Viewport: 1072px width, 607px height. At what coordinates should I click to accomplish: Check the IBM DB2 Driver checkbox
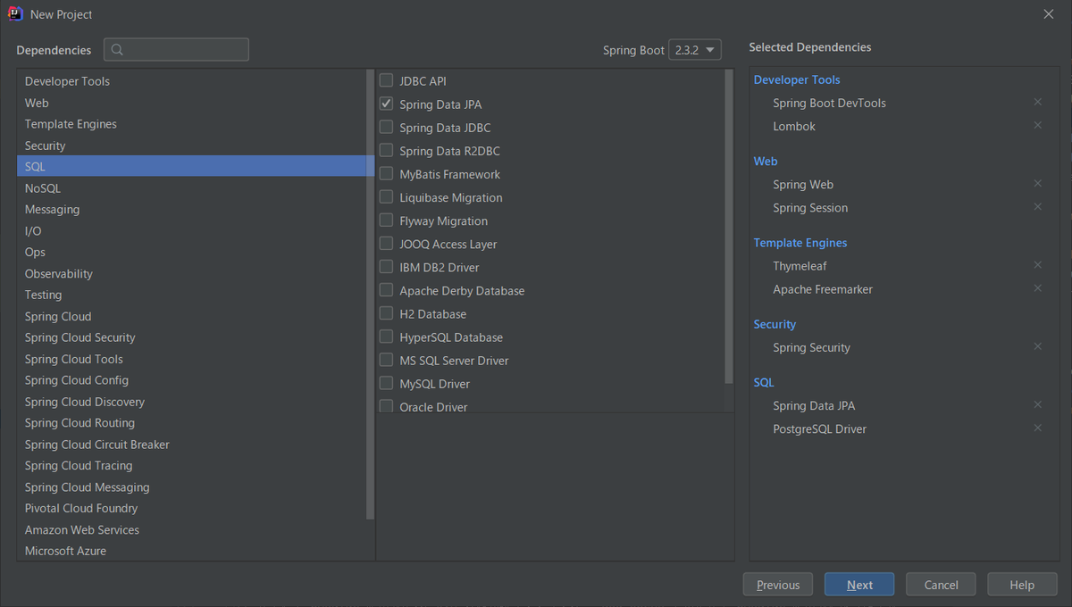coord(386,266)
